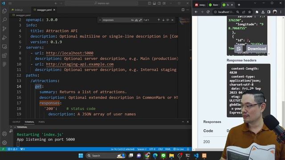
Task: Copy the response body with clipboard icon
Action: point(239,49)
